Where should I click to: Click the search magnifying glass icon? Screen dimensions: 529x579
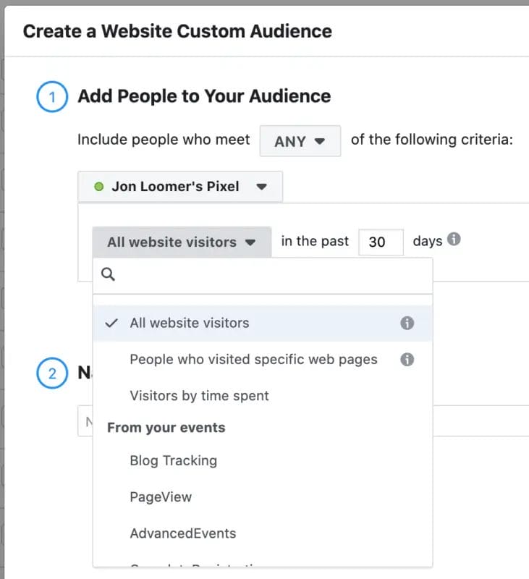point(108,274)
